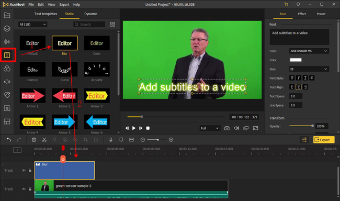Open the Audio waveform sidebar panel

7,42
